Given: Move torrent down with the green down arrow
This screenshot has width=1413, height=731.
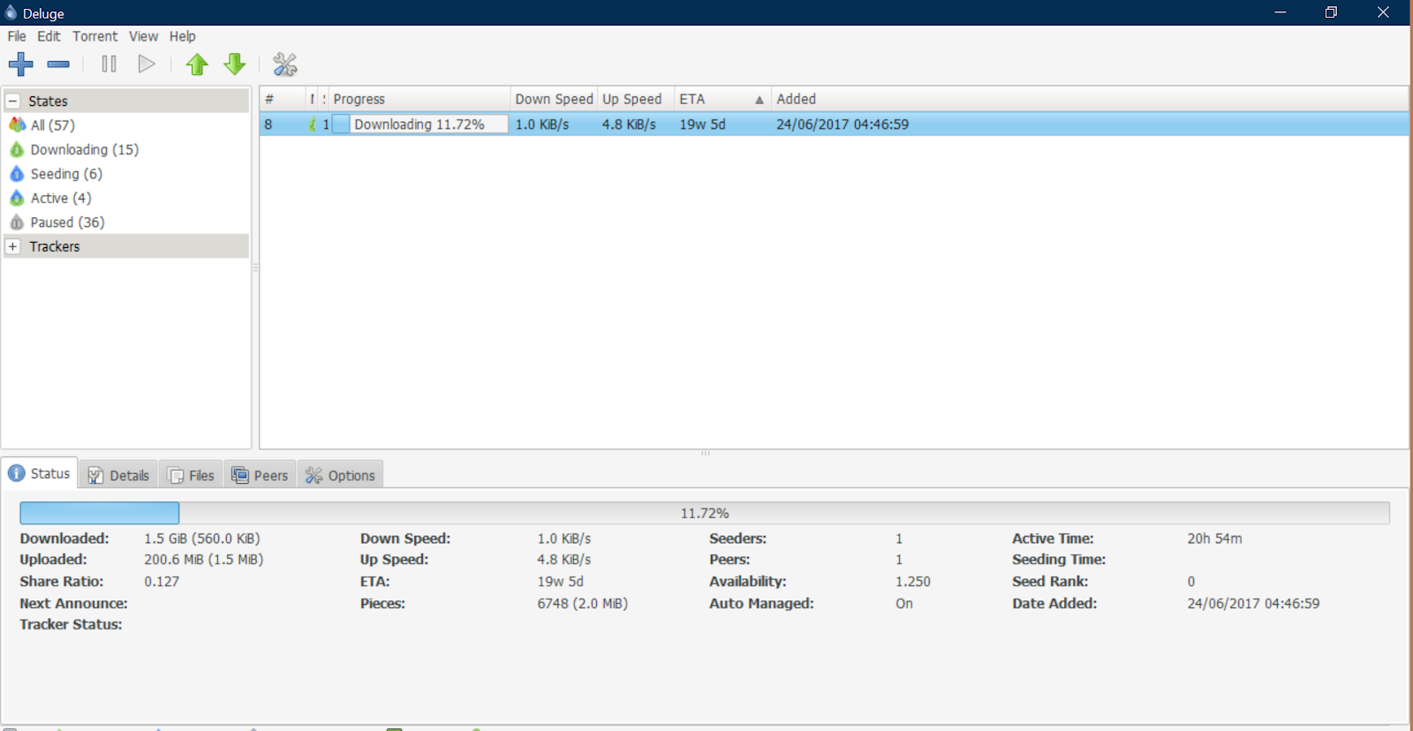Looking at the screenshot, I should (x=234, y=64).
